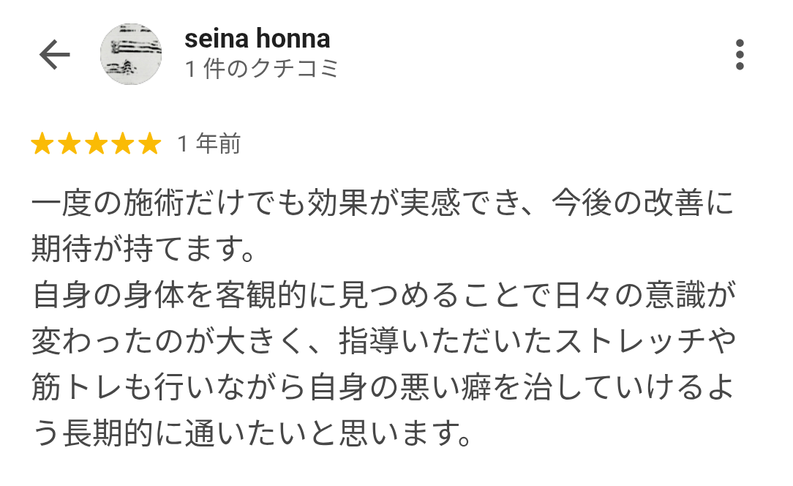Image resolution: width=793 pixels, height=486 pixels.
Task: Open the three-dot more options menu
Action: 740,55
